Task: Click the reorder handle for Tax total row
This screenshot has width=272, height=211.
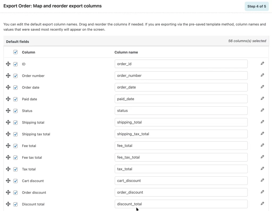Action: [8, 169]
